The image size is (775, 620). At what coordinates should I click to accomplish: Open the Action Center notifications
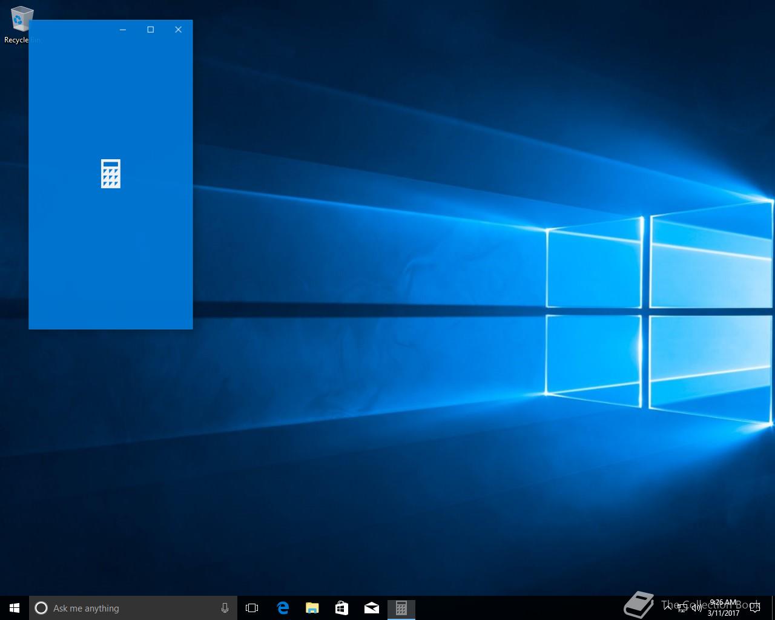(x=754, y=608)
